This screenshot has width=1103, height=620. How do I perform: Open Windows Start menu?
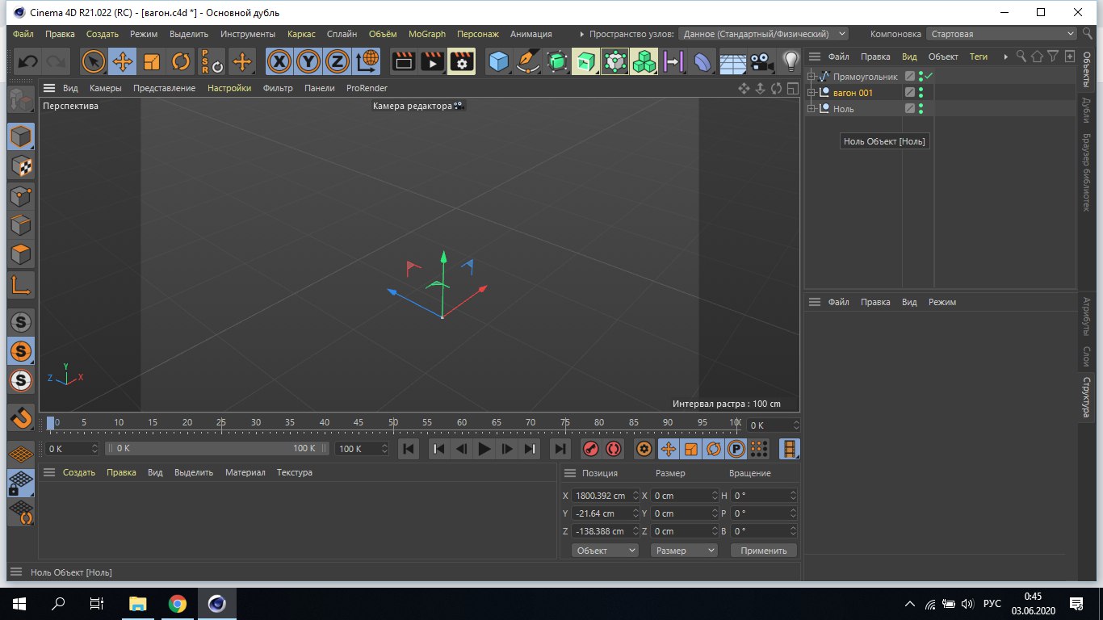19,603
